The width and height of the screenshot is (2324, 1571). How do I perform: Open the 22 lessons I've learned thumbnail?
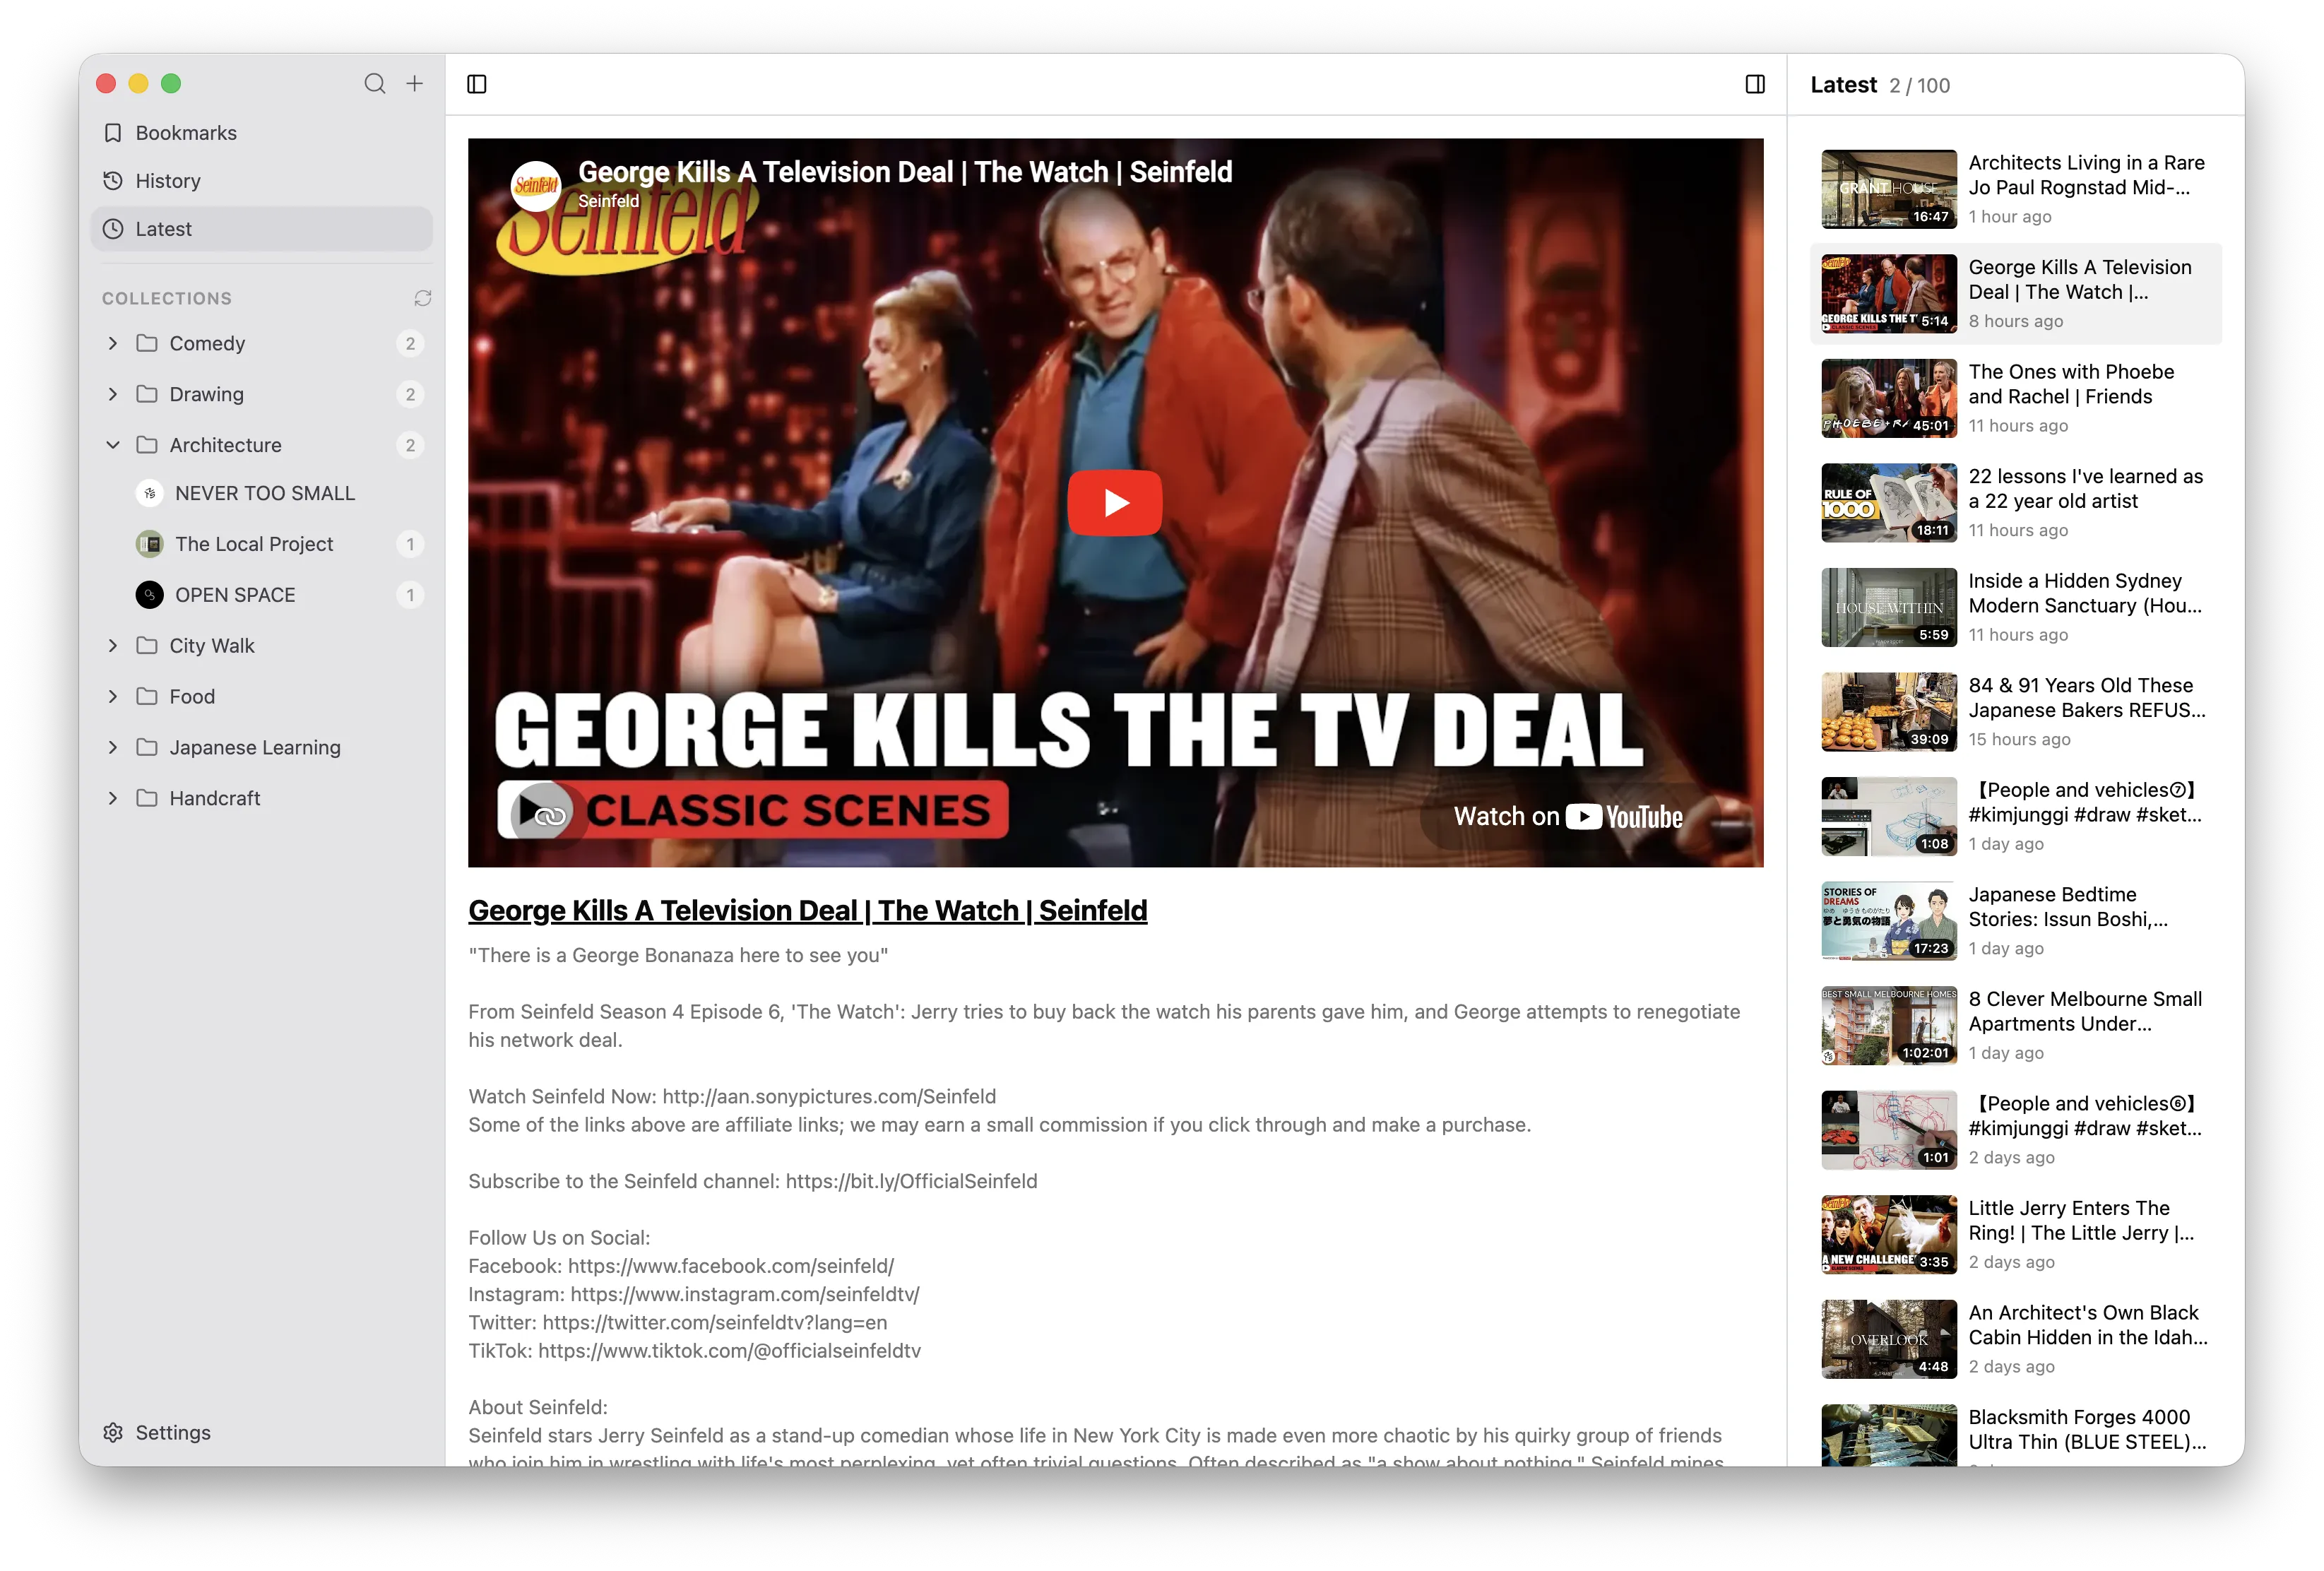1889,503
